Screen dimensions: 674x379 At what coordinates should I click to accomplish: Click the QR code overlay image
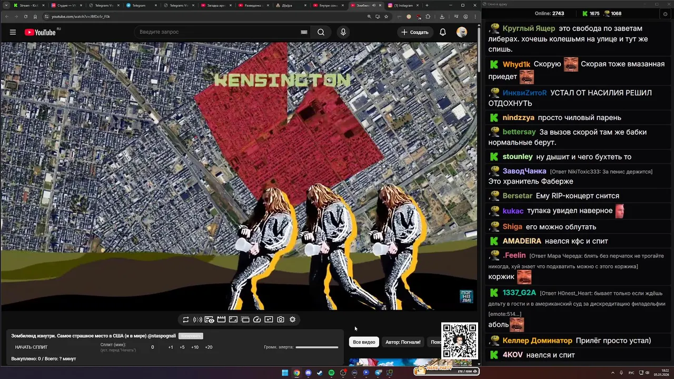coord(460,341)
